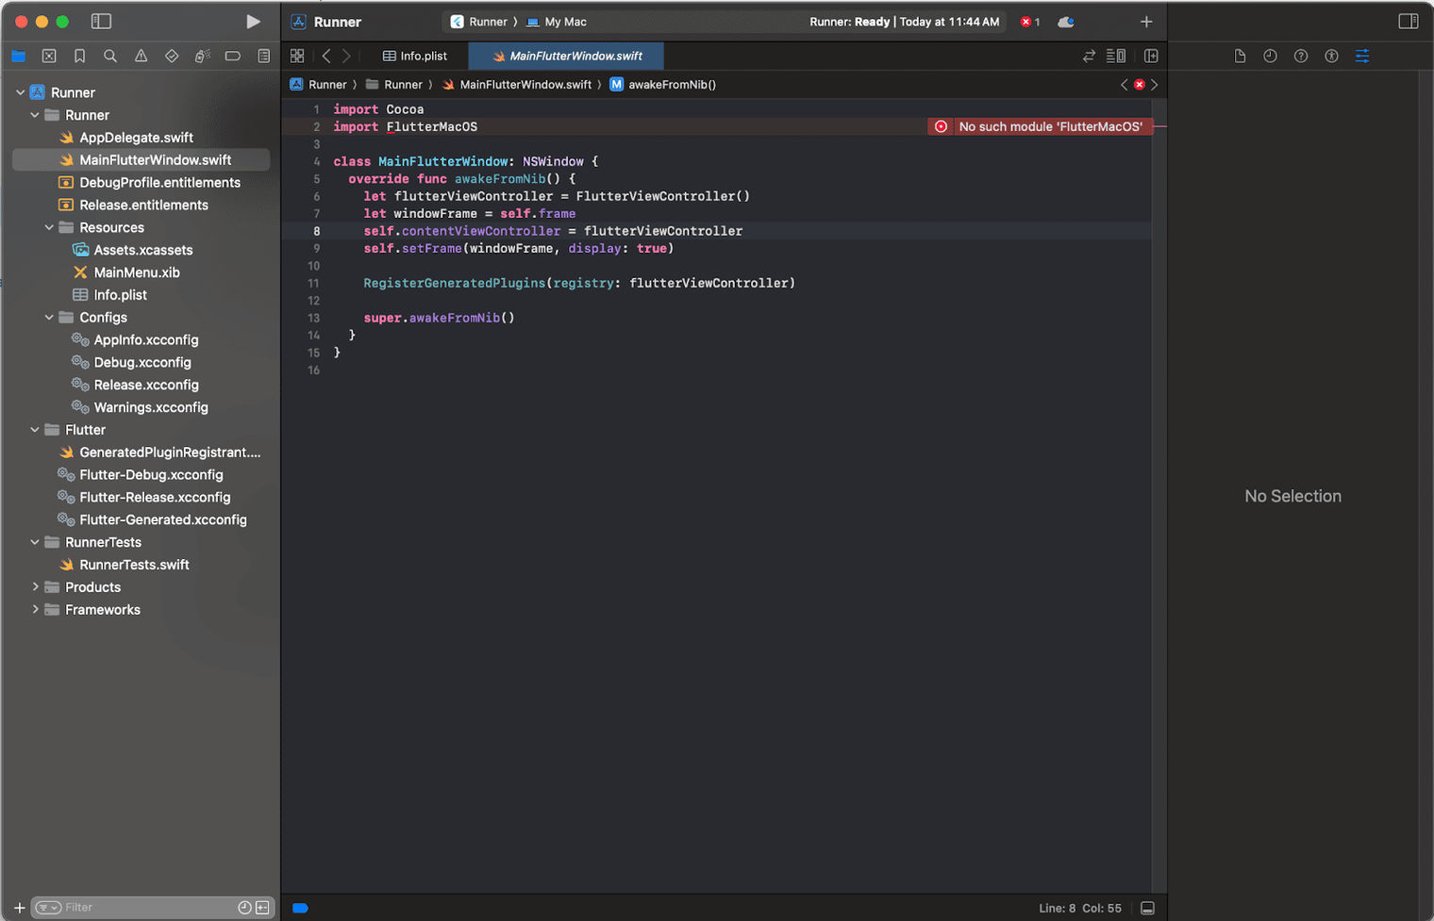Click the plus Library button in toolbar
The height and width of the screenshot is (921, 1434).
click(1146, 22)
